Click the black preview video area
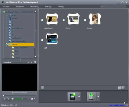 pos(19,77)
